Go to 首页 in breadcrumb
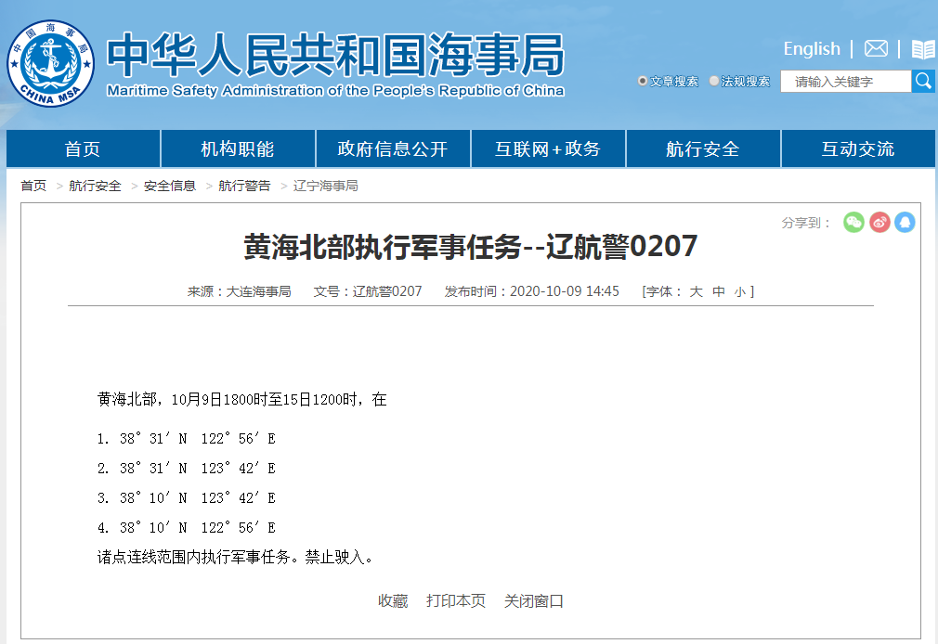The image size is (938, 644). tap(33, 186)
